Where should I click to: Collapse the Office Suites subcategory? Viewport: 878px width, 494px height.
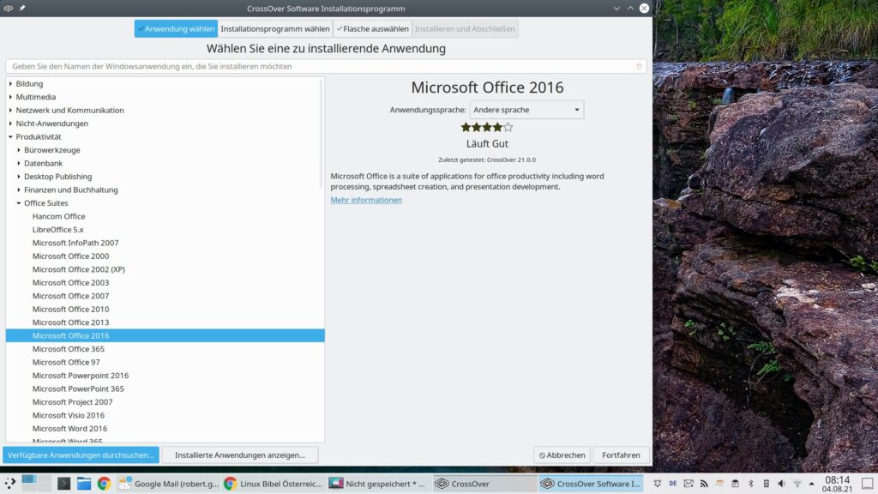pyautogui.click(x=19, y=203)
